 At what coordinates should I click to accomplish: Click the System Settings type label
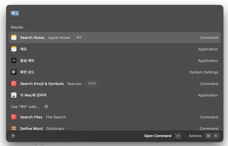point(203,72)
